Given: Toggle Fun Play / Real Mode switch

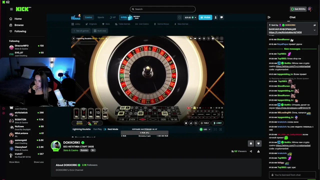Looking at the screenshot, I should point(105,129).
